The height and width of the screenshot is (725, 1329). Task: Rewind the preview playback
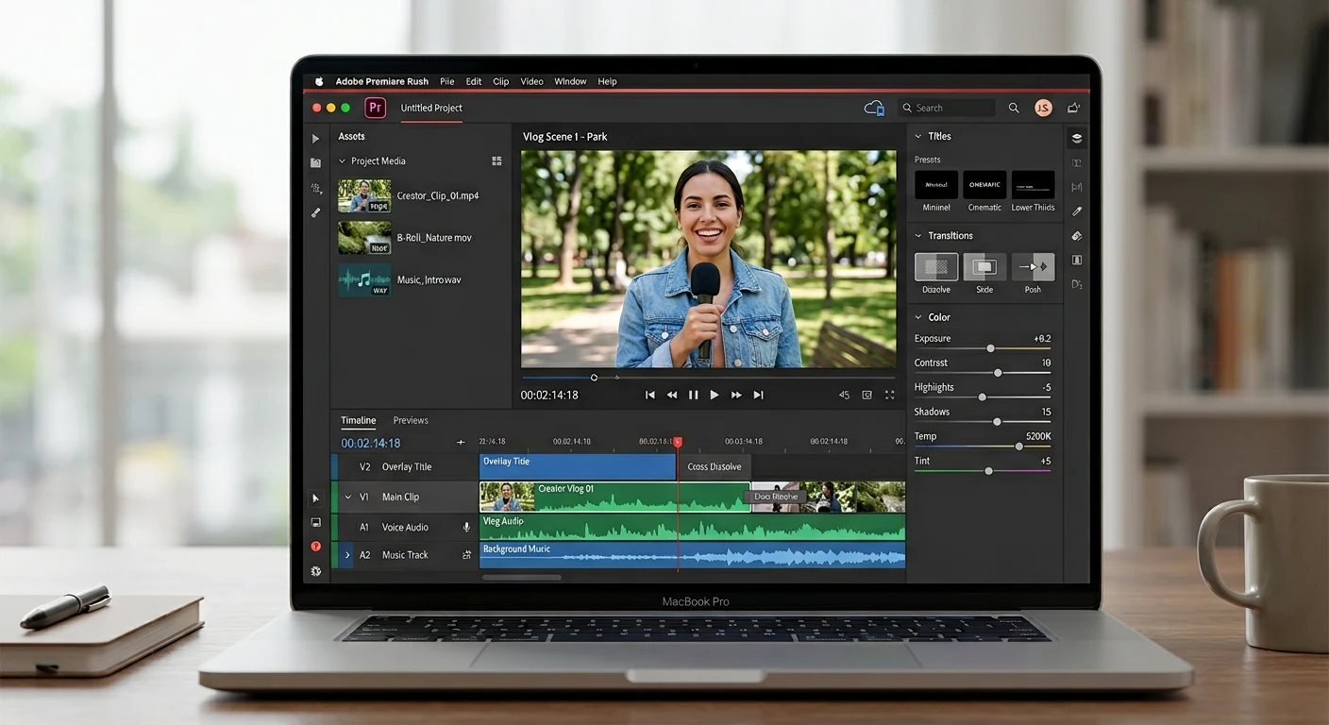click(672, 396)
